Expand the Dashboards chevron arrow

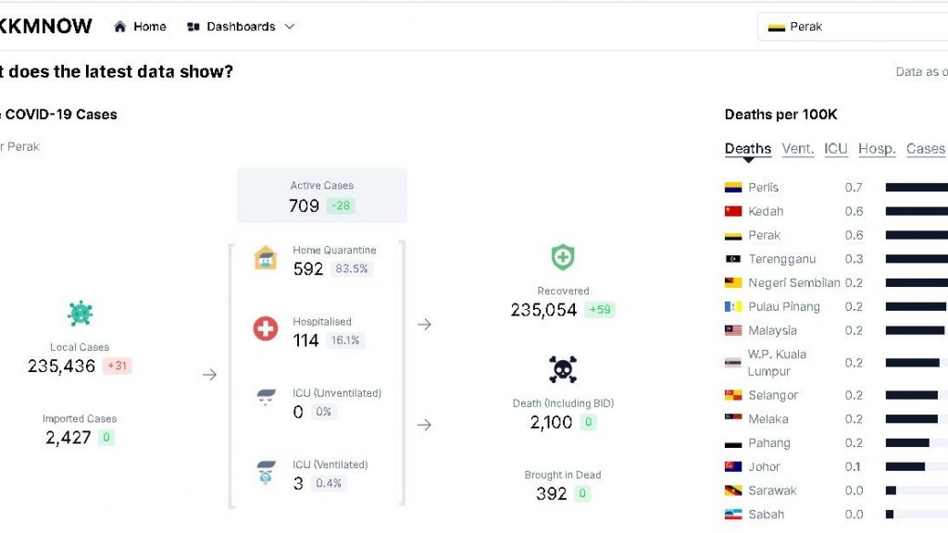pos(290,27)
